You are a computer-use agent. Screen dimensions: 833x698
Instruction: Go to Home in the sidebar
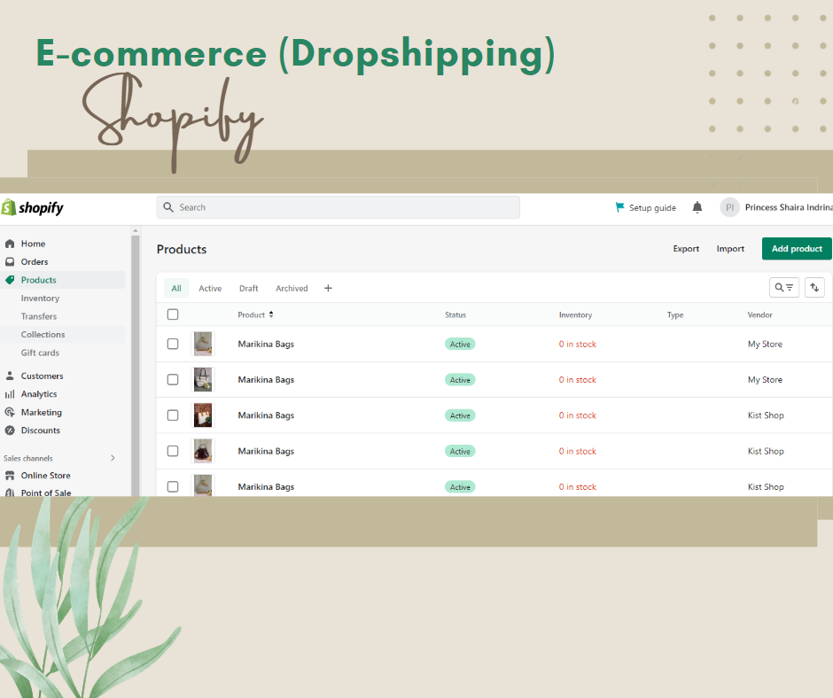(33, 244)
